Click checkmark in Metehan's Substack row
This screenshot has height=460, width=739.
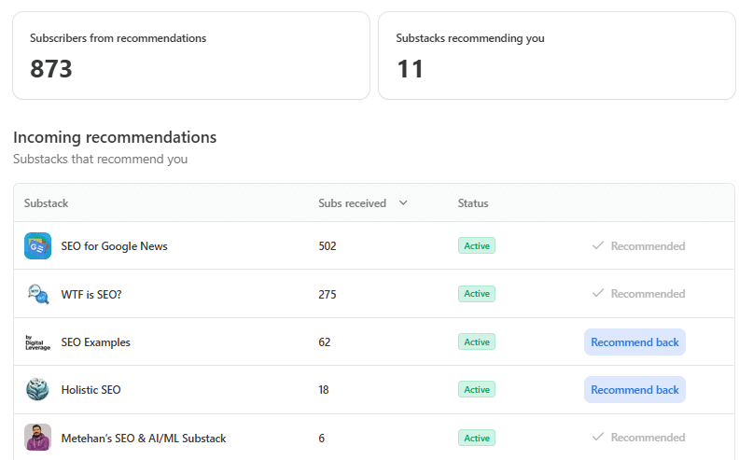598,438
